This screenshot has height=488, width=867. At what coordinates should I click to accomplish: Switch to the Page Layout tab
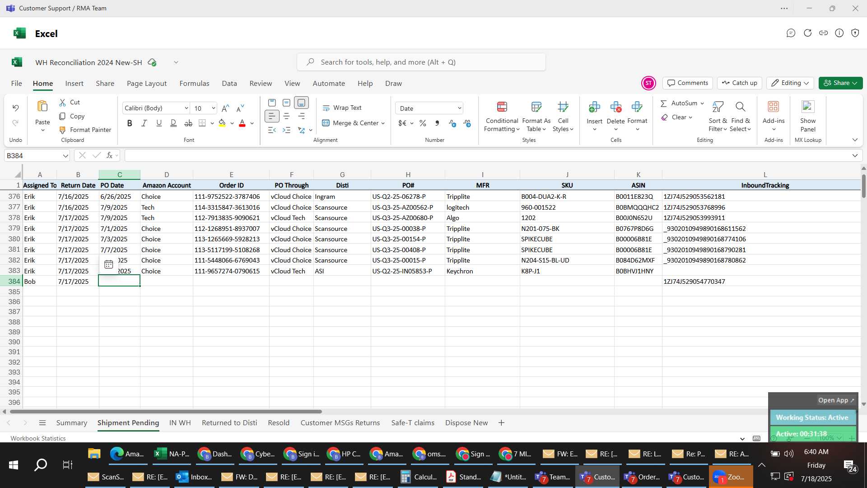tap(147, 84)
